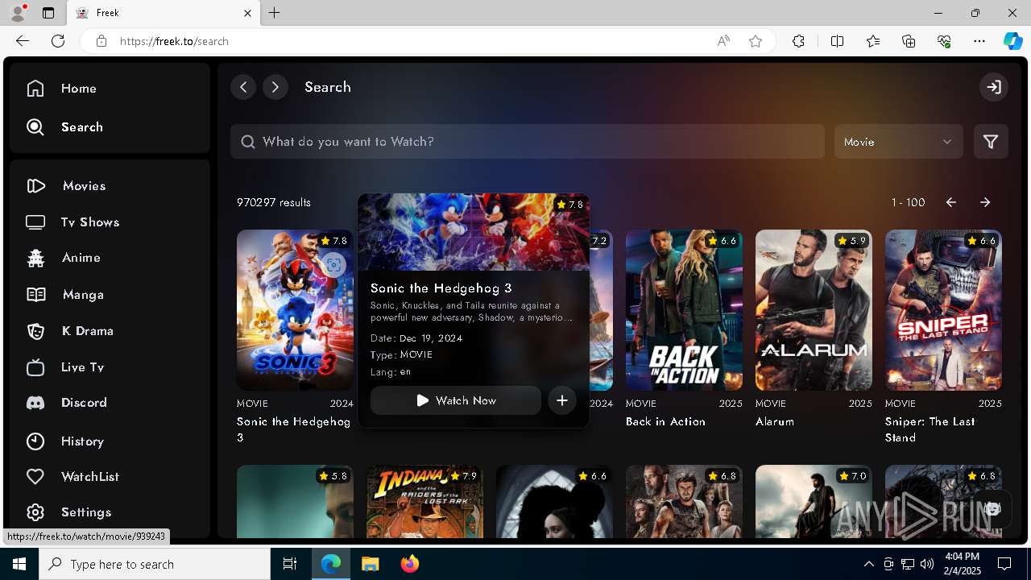This screenshot has height=580, width=1031.
Task: Click the K Drama mask icon
Action: point(35,331)
